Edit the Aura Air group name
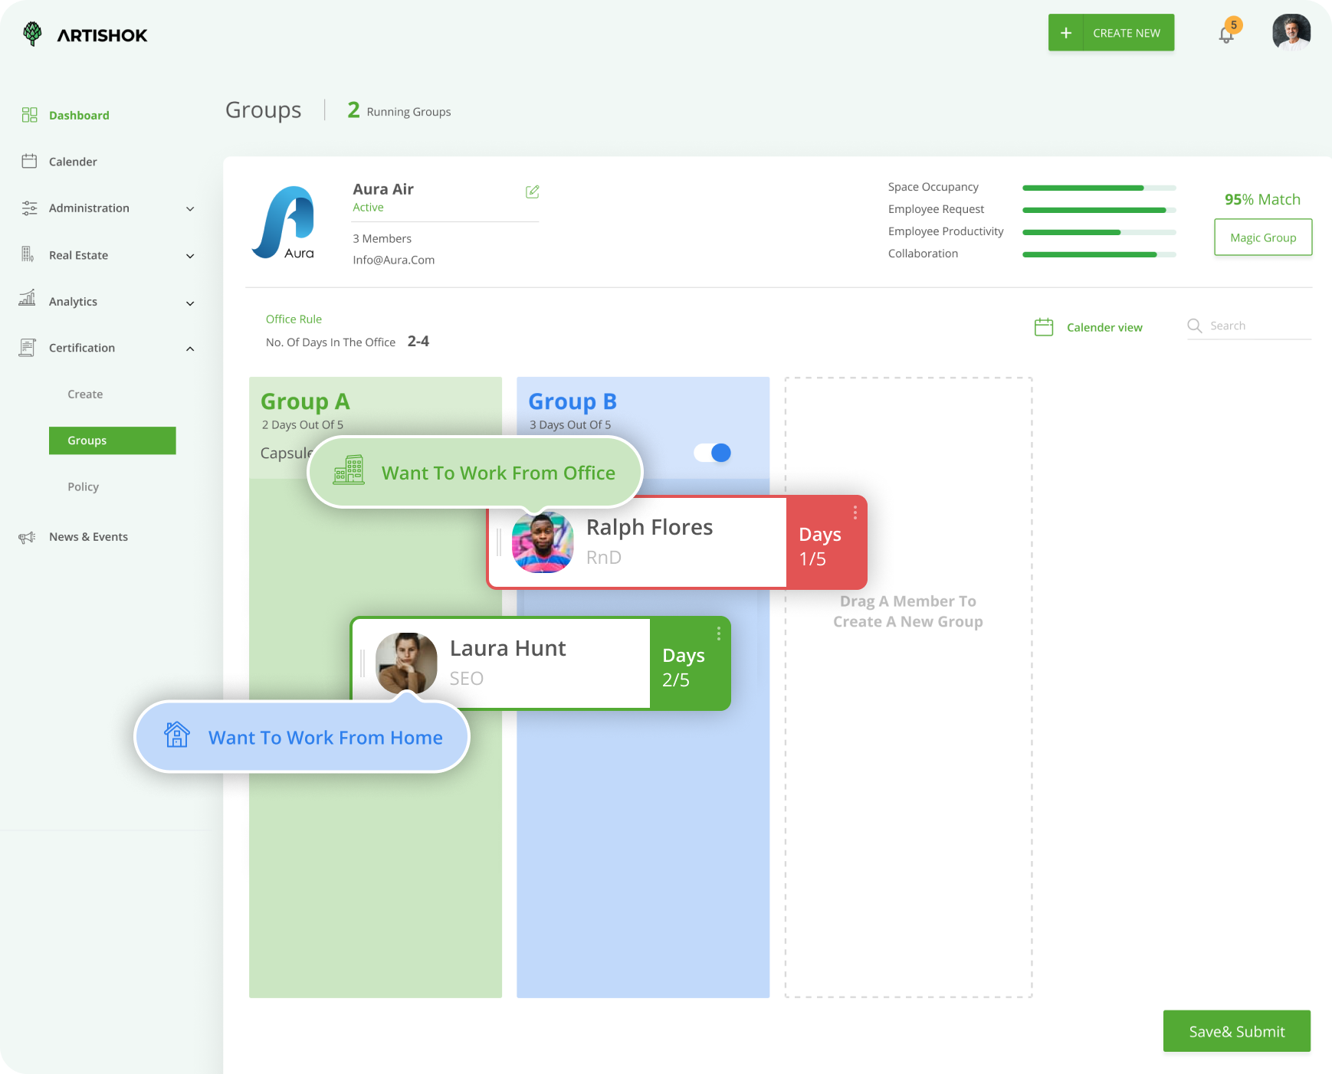1332x1074 pixels. 533,192
